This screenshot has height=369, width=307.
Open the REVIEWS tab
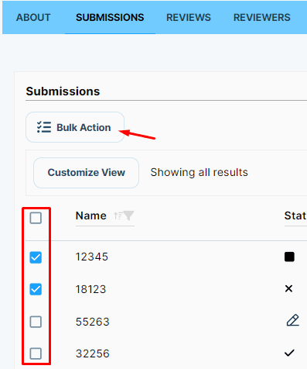coord(189,18)
